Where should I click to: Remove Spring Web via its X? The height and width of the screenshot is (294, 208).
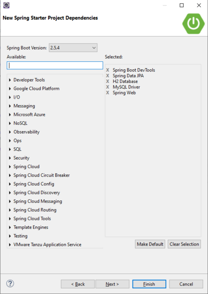[108, 93]
